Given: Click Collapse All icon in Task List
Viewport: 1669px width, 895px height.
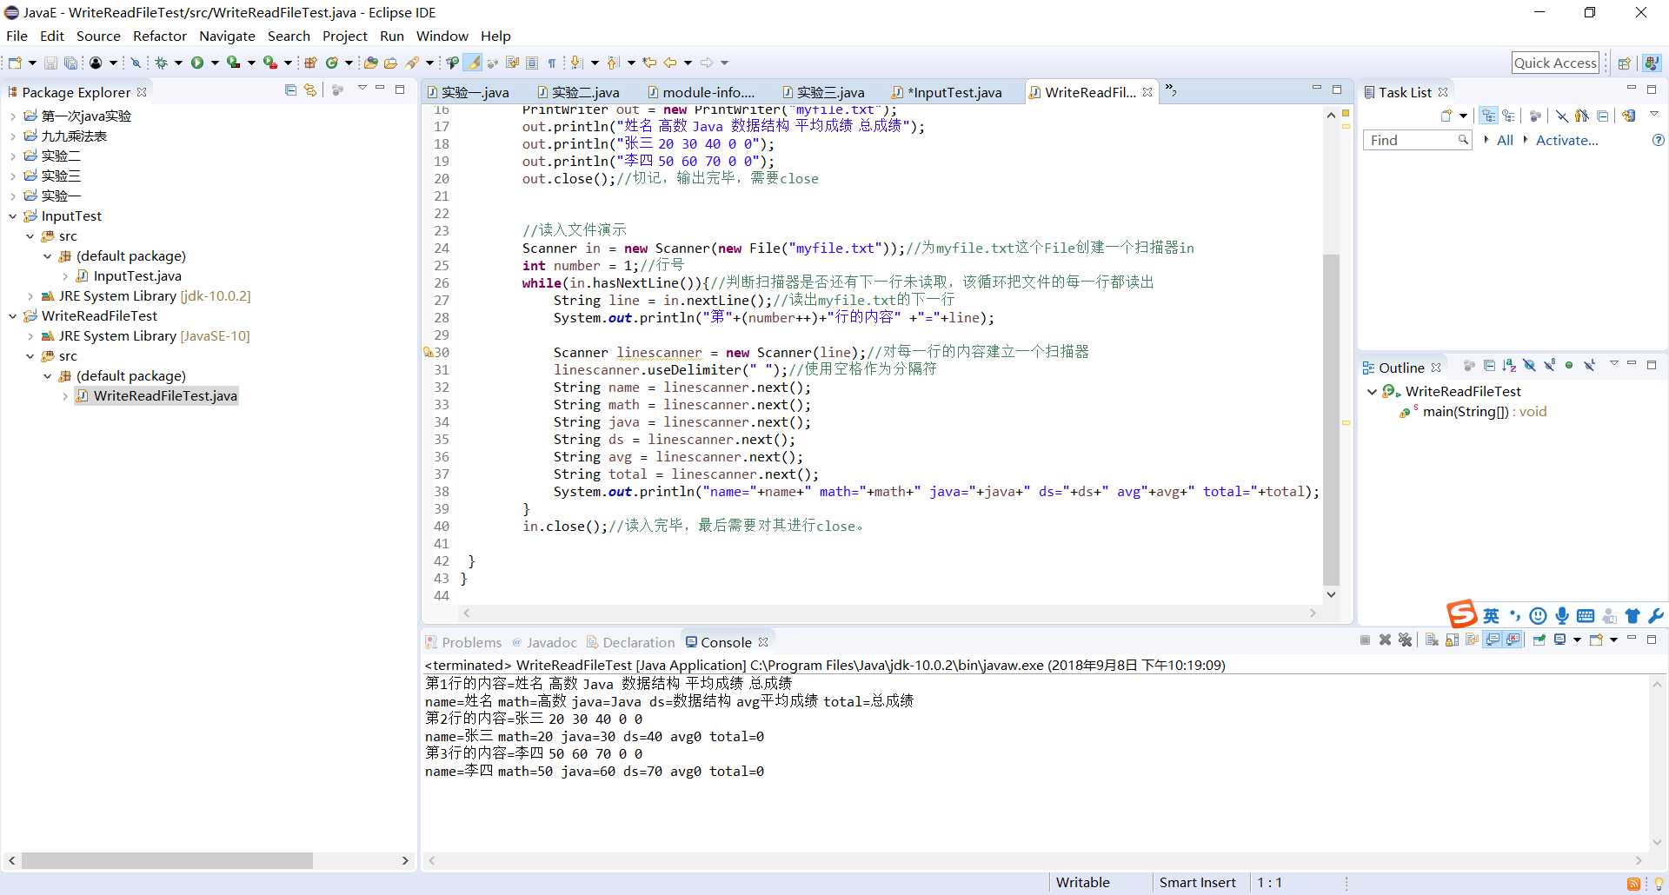Looking at the screenshot, I should 1602,116.
